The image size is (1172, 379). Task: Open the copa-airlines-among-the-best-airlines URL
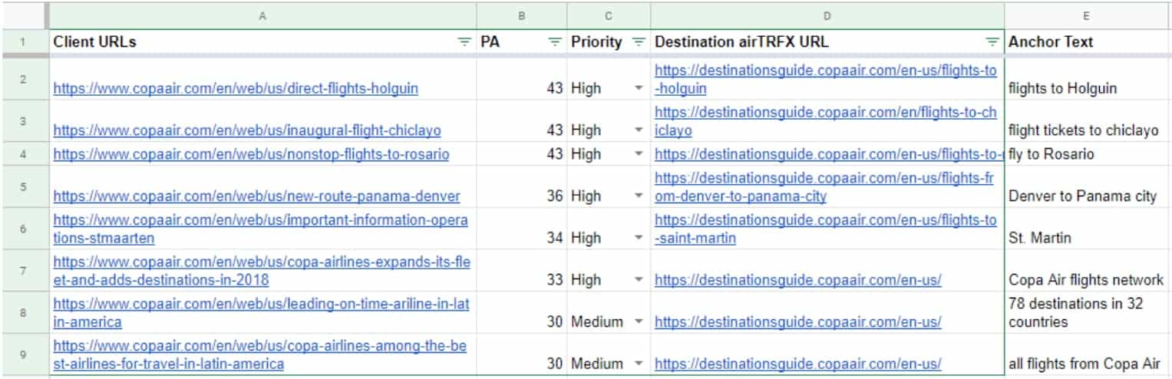point(261,354)
